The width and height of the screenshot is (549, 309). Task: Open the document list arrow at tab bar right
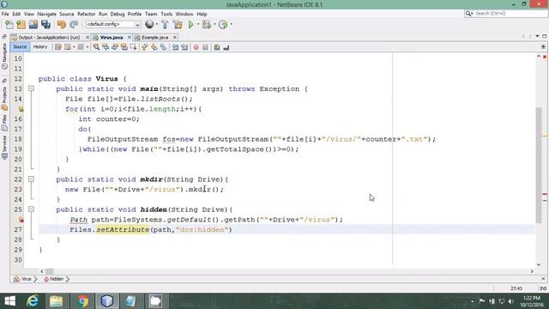[537, 36]
